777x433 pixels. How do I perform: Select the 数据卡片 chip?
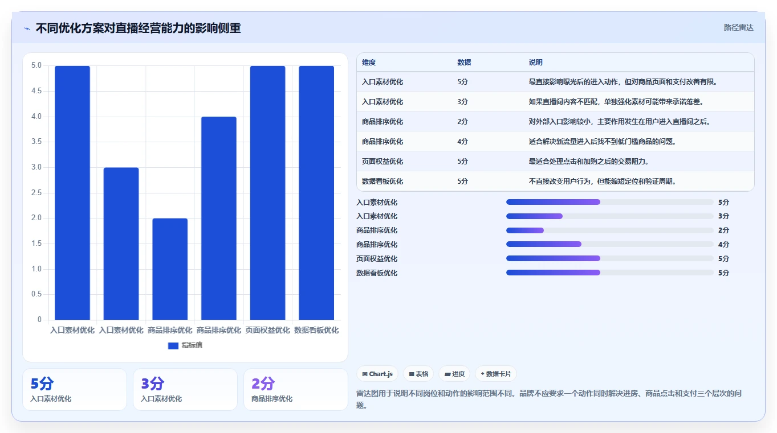point(496,374)
